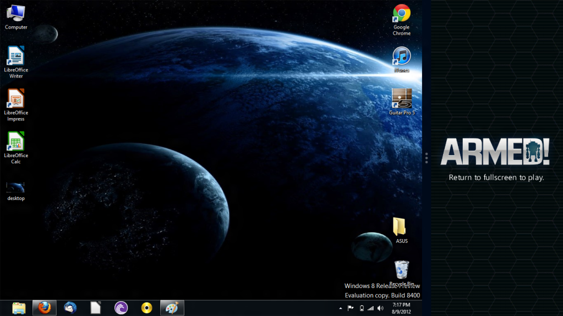The image size is (563, 316).
Task: Switch to Firefox in the taskbar
Action: 44,308
